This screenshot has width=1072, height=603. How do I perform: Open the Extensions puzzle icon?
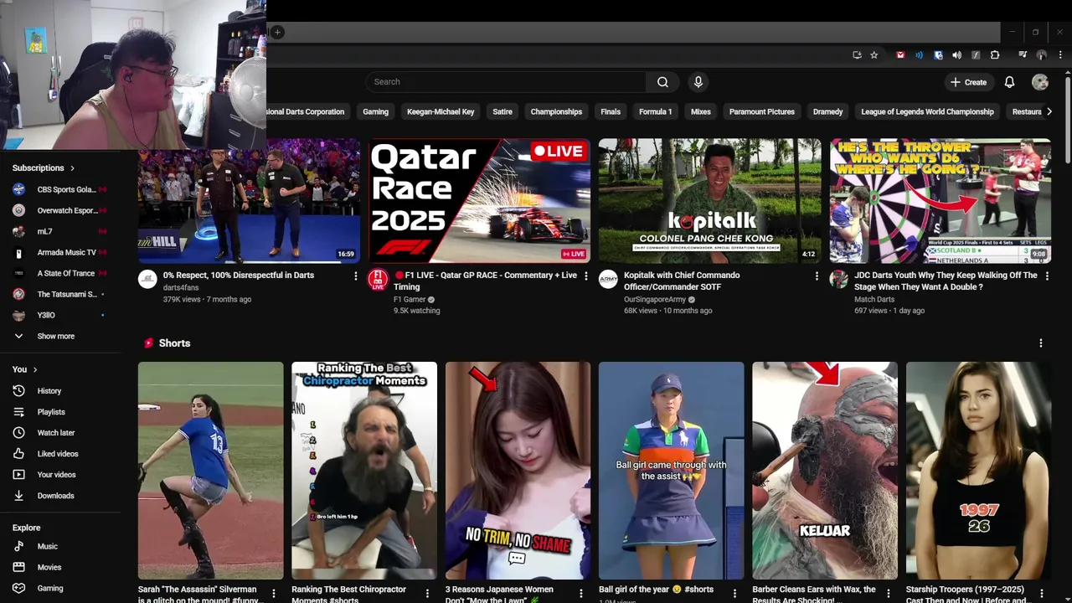coord(995,55)
